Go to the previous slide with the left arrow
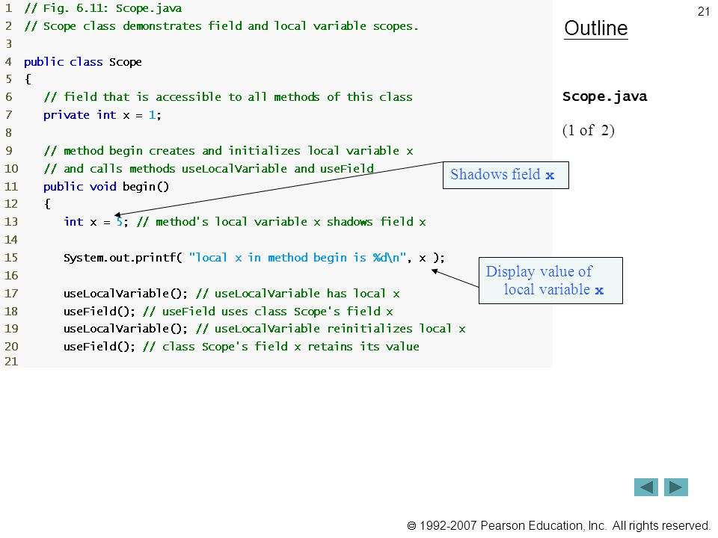718x538 pixels. tap(645, 487)
